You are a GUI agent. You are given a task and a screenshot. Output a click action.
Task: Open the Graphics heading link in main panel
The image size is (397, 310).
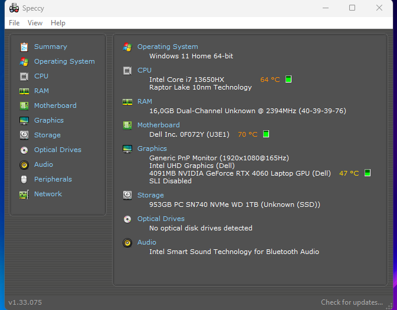152,149
